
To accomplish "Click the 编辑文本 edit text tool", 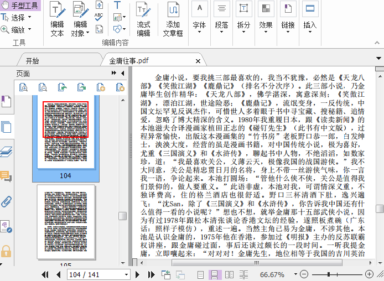I will coord(57,19).
